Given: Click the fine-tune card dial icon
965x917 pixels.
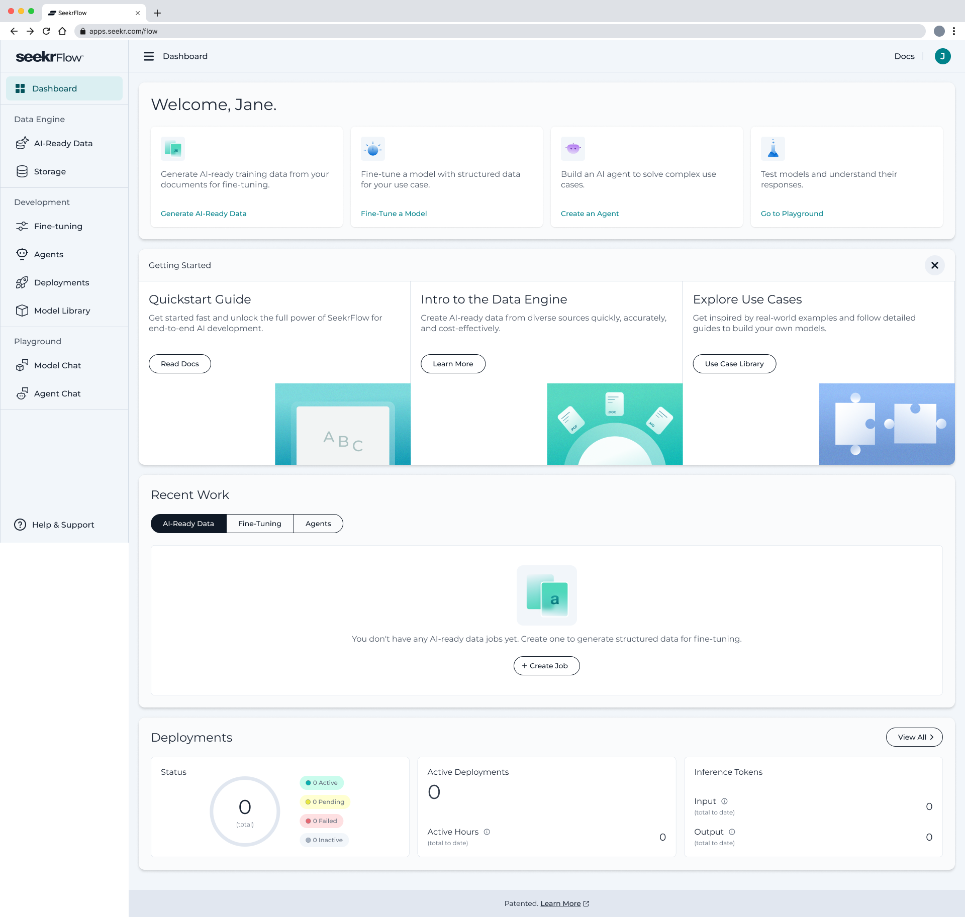Looking at the screenshot, I should click(x=373, y=149).
